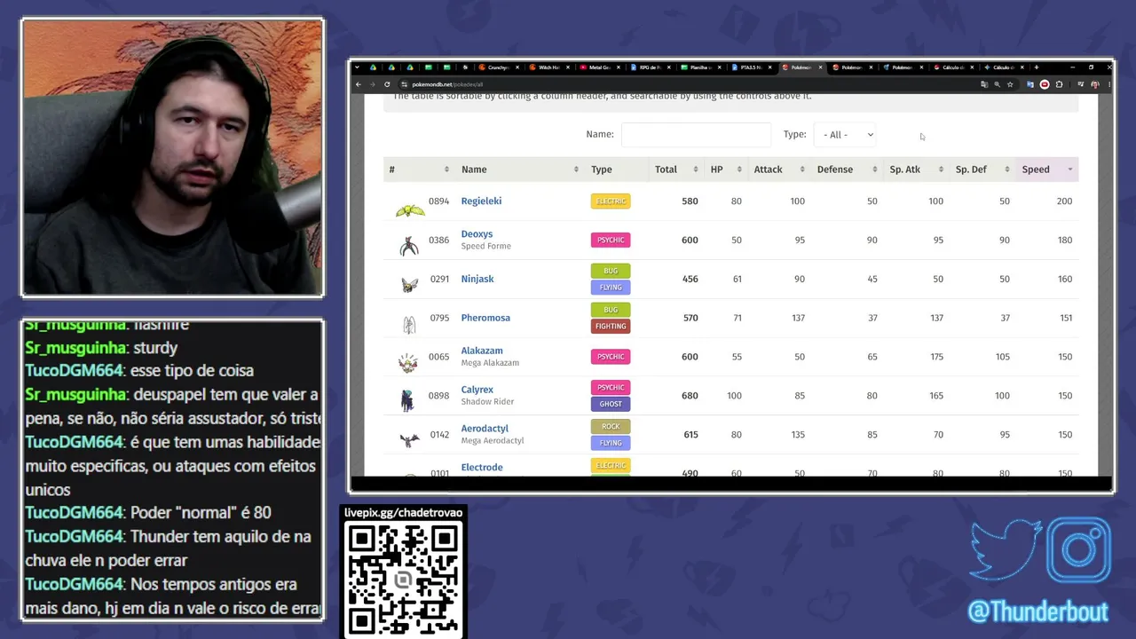Open the Deoxys link
This screenshot has width=1136, height=639.
pos(477,234)
